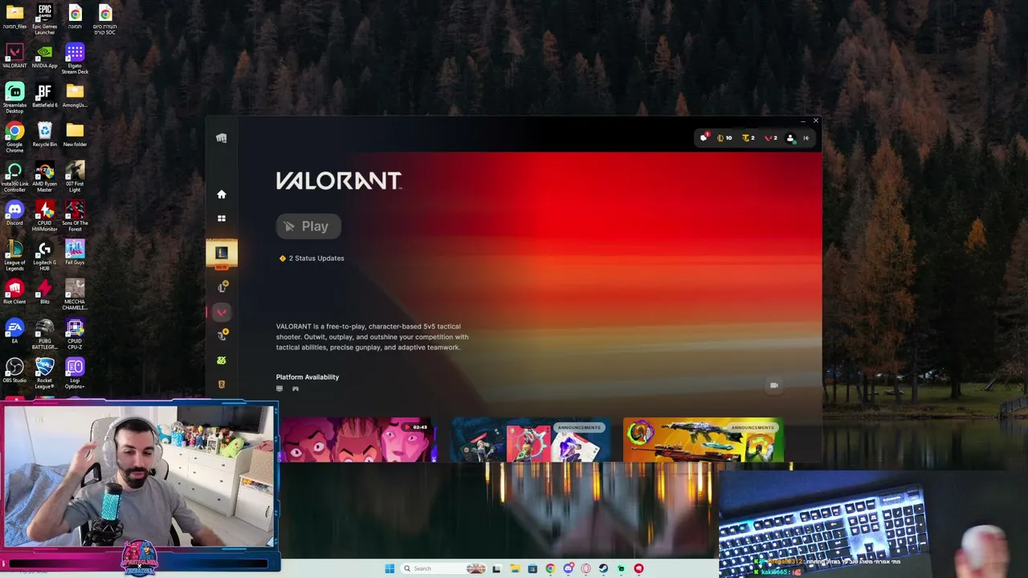
Task: Select the EA desktop shortcut
Action: pyautogui.click(x=14, y=332)
